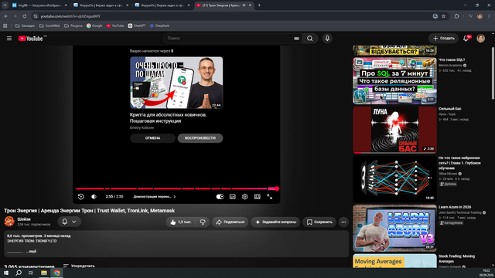The image size is (495, 278).
Task: Click the red video progress bar
Action: pos(176,188)
